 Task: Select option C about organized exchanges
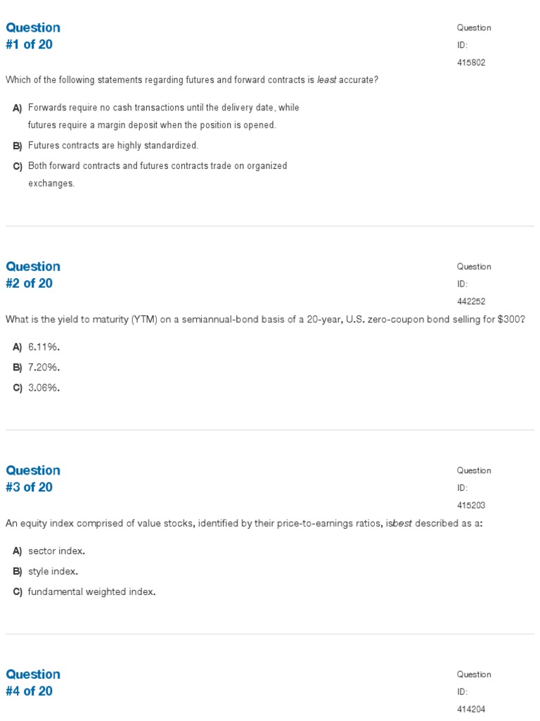point(150,175)
